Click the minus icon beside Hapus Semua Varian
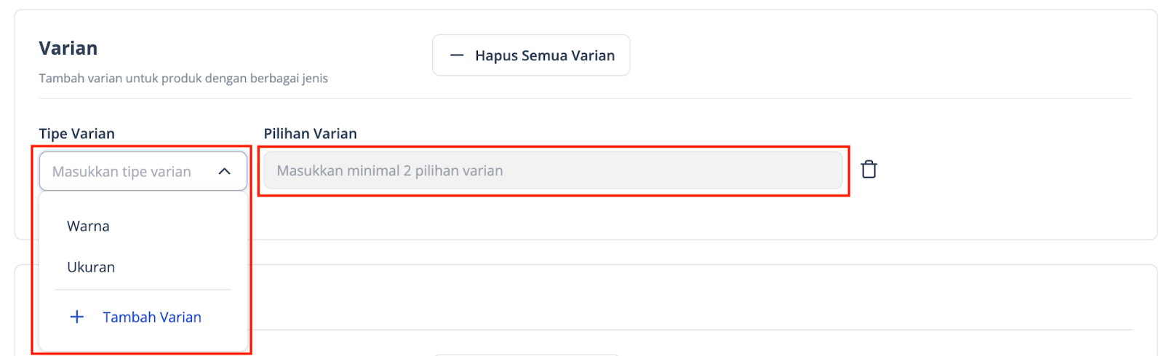The image size is (1164, 356). [x=457, y=55]
